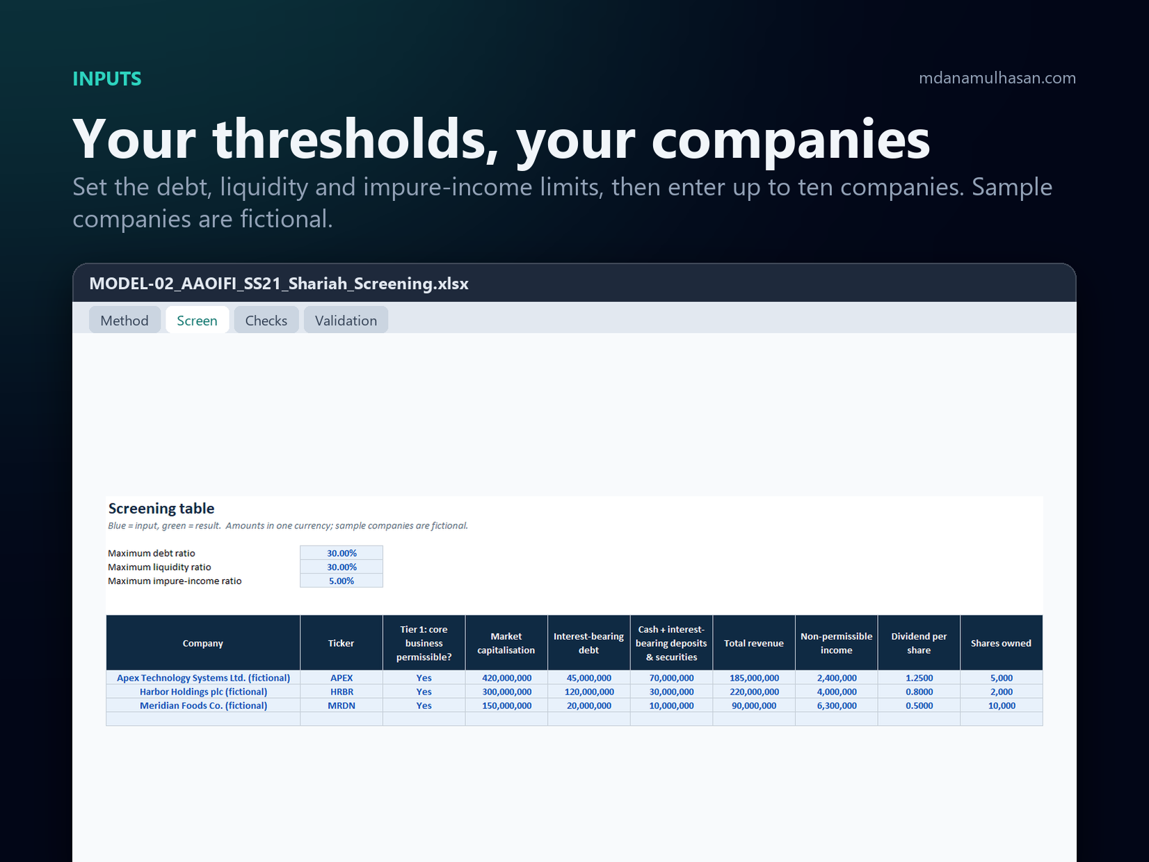The height and width of the screenshot is (862, 1149).
Task: Click shares owned value 5,000
Action: [x=1002, y=678]
